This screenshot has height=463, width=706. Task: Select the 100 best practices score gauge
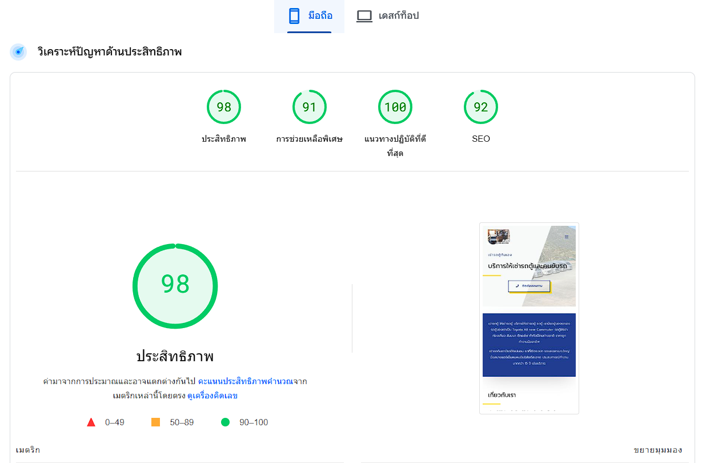pyautogui.click(x=395, y=107)
